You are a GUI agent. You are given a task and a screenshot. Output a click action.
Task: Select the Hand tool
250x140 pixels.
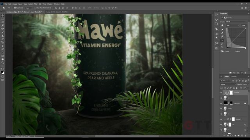[x=3, y=59]
